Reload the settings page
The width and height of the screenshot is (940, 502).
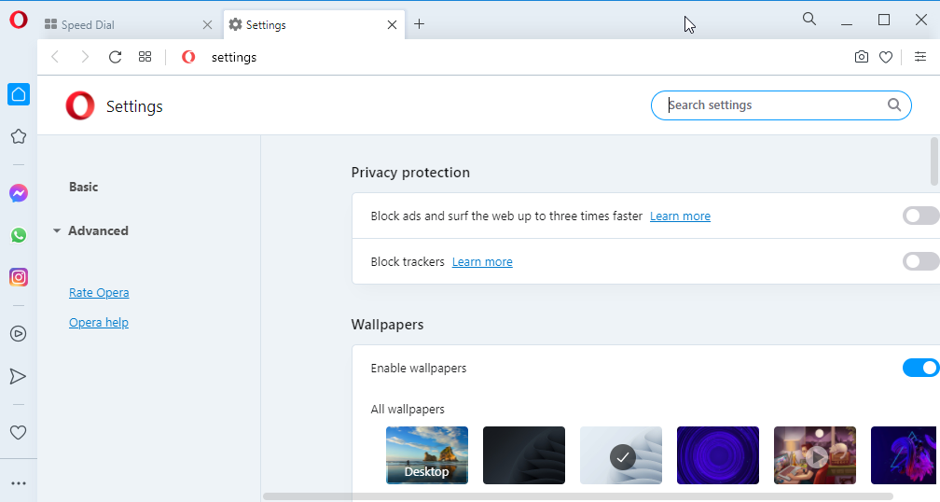pos(115,57)
